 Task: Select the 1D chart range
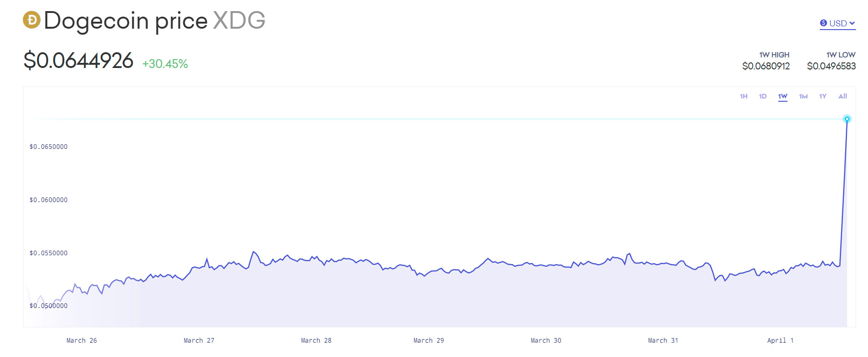[x=763, y=96]
